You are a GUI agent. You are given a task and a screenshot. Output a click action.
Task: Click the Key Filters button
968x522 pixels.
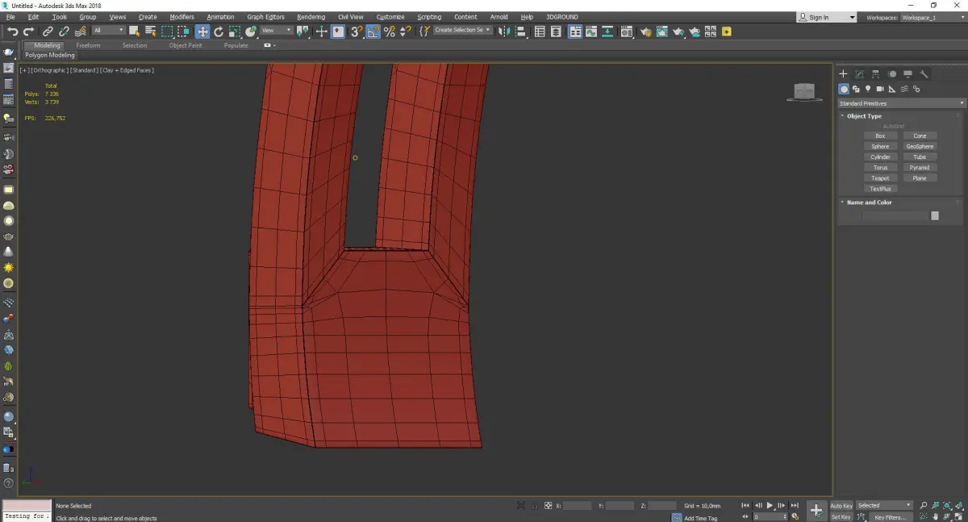(890, 517)
